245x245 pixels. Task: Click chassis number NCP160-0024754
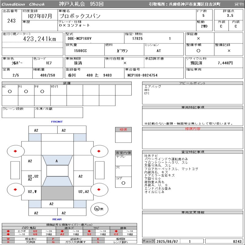coord(142,75)
